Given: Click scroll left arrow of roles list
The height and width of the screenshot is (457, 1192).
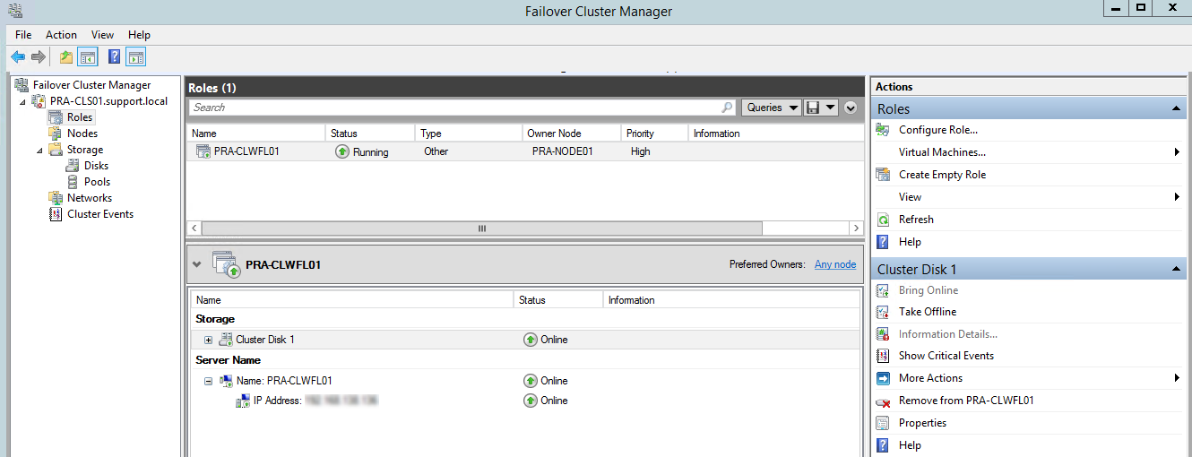Looking at the screenshot, I should click(194, 228).
